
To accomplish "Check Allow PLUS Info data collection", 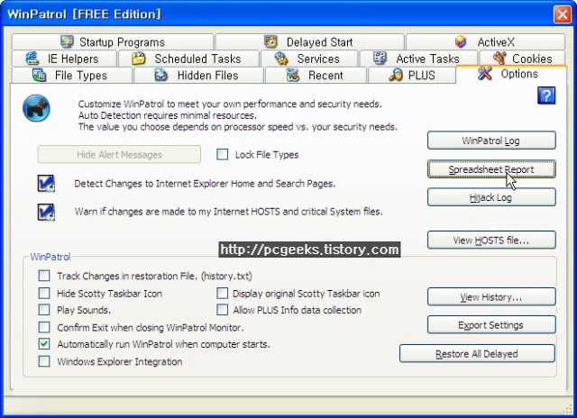I will tap(223, 310).
